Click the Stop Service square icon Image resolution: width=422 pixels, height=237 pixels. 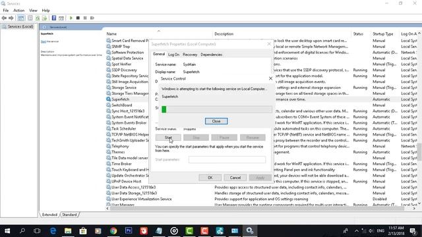(78, 18)
